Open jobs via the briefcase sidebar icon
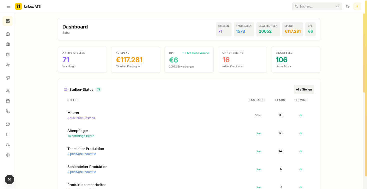Screen dimensions: 367x189 coord(7,44)
